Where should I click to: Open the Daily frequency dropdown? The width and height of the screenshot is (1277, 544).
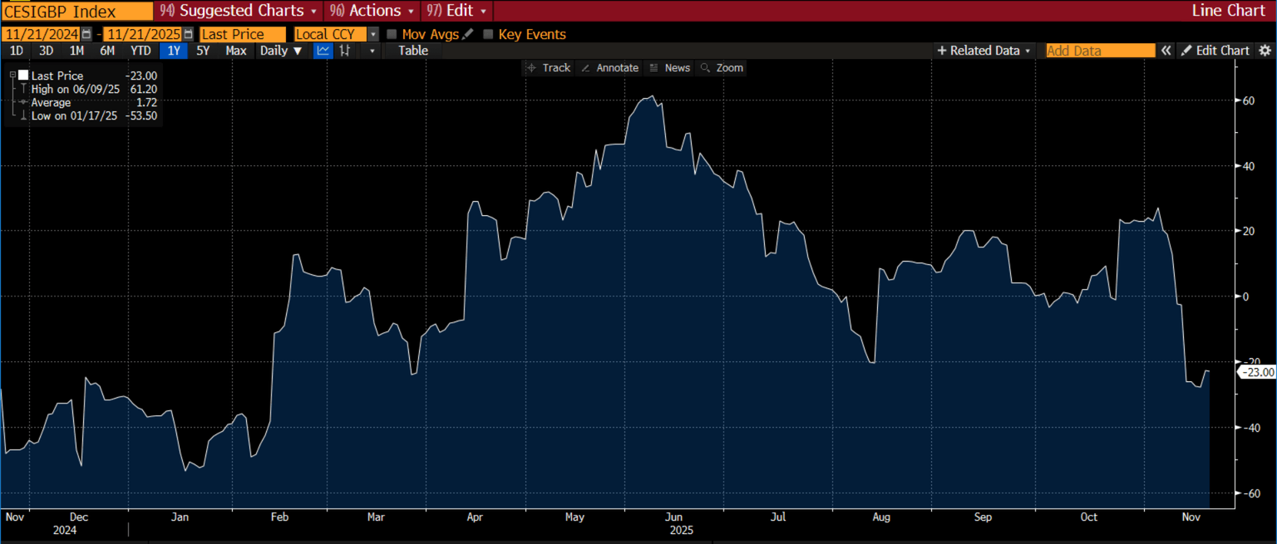point(280,51)
